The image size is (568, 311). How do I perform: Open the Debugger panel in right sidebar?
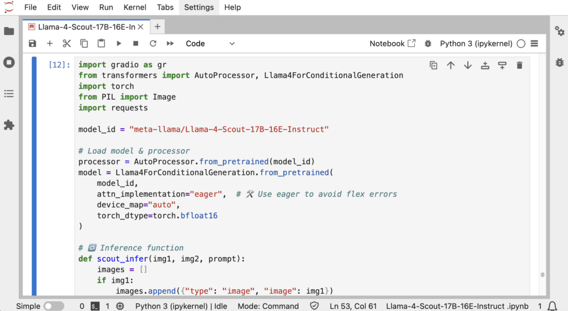click(559, 62)
